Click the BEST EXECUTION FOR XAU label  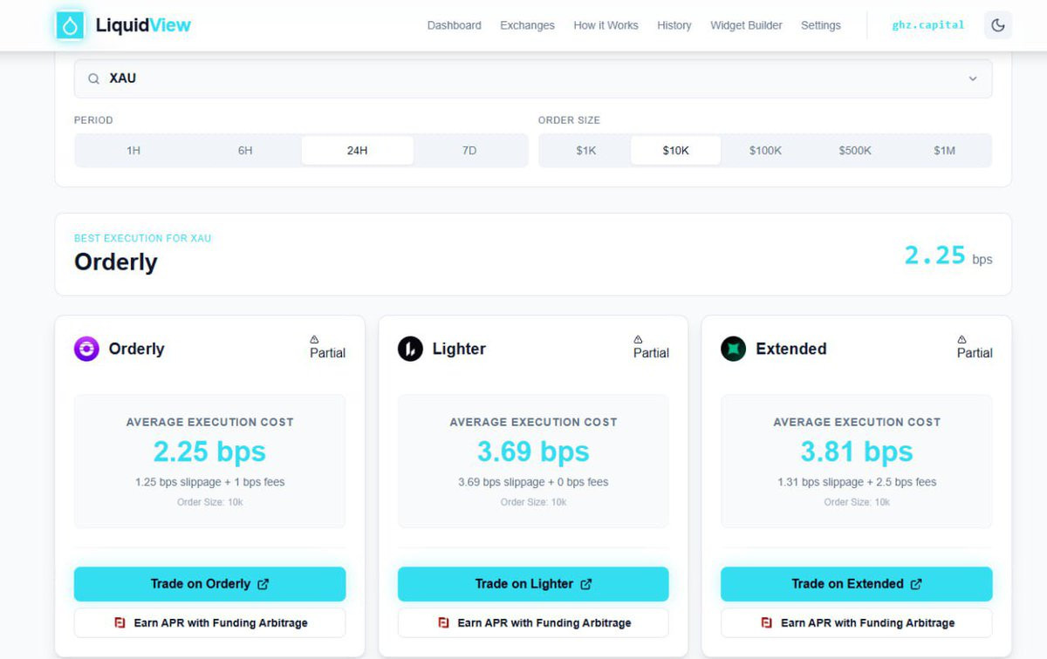(x=142, y=238)
